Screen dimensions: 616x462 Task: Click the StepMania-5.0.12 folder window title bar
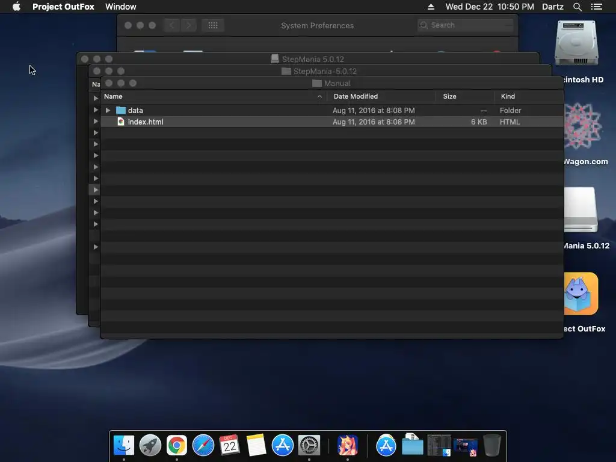319,71
